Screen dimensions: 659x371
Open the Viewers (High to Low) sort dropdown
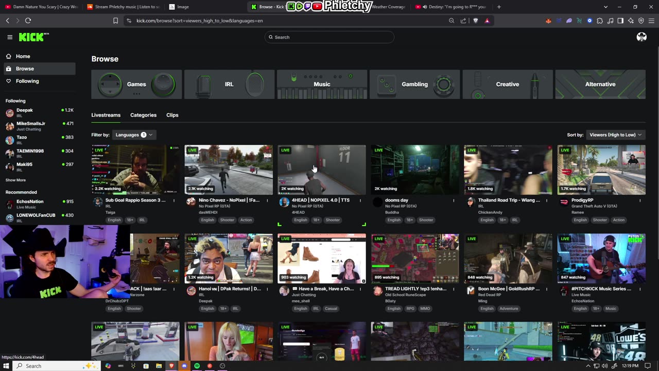pyautogui.click(x=615, y=135)
